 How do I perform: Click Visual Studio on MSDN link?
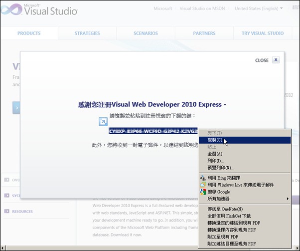[202, 8]
